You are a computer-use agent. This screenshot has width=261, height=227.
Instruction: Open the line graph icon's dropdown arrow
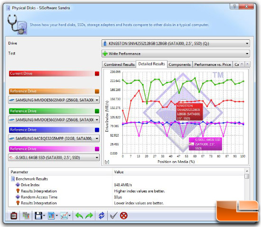coord(70,216)
